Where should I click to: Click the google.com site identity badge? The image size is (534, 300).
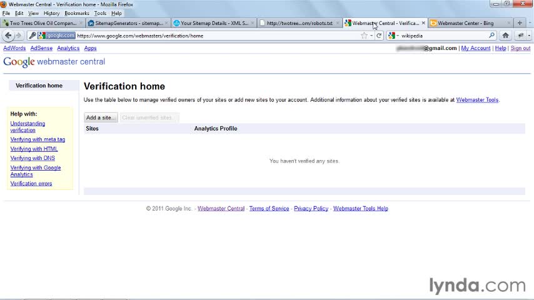coord(56,36)
